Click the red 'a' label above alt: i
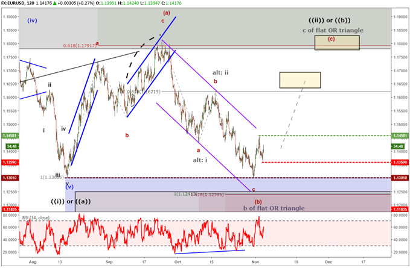Screen dimensions: 410x268 click(199, 151)
